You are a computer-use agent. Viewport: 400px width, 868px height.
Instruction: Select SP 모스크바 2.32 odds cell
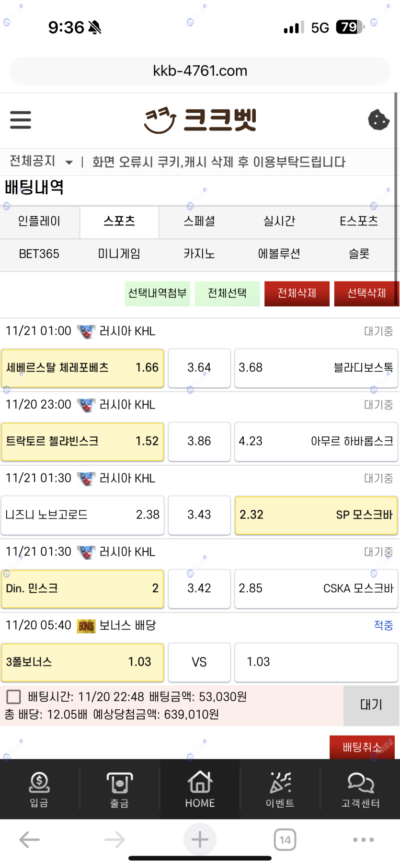click(x=316, y=515)
